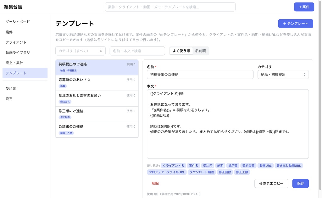Insert the 動画URL placeholder chip
322x198 pixels.
coord(265,166)
